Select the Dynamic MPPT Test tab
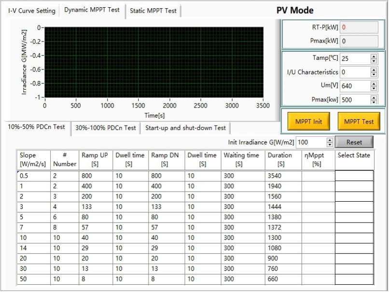 click(92, 10)
